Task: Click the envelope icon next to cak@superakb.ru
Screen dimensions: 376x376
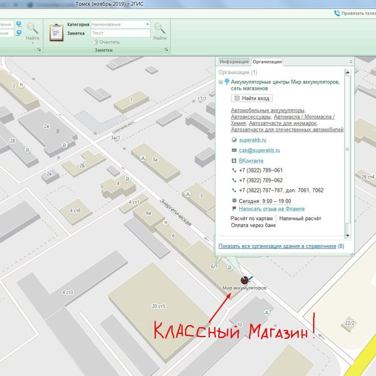Action: tap(234, 150)
